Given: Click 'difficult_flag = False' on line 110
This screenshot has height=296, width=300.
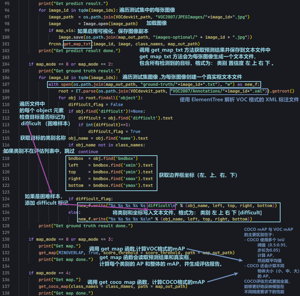Looking at the screenshot, I should [x=96, y=105].
